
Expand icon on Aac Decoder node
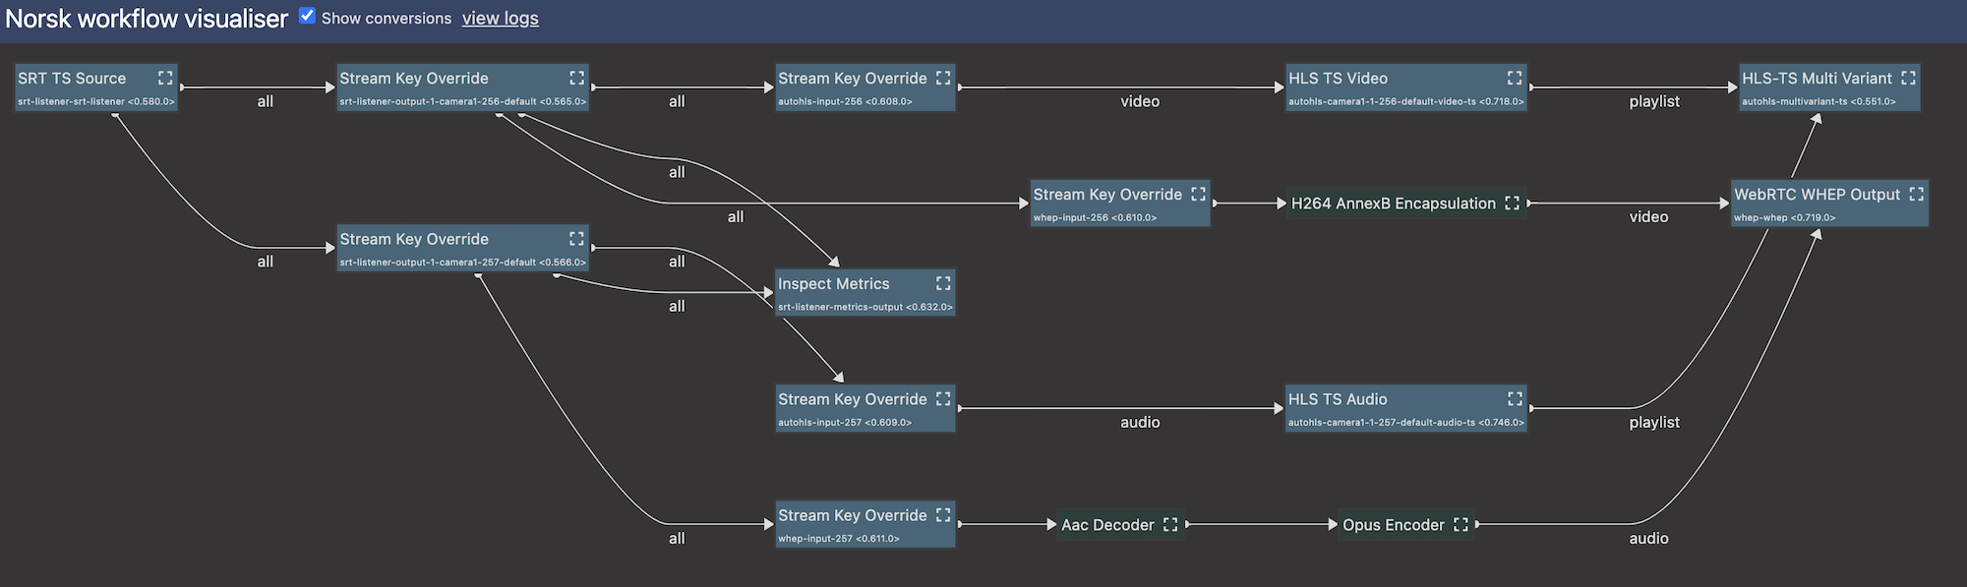[1170, 524]
